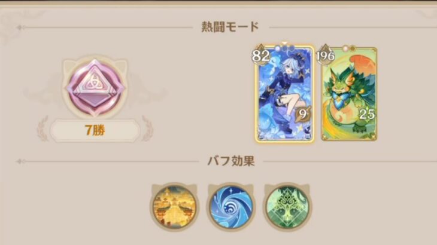
Task: Click the pink triangular rank badge emblem
Action: click(x=95, y=87)
